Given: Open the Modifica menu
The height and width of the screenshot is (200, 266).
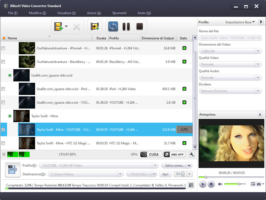Looking at the screenshot, I should point(37,13).
